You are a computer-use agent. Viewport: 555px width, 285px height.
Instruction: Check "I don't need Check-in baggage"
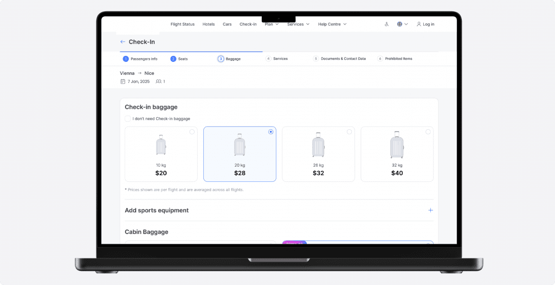click(x=128, y=118)
